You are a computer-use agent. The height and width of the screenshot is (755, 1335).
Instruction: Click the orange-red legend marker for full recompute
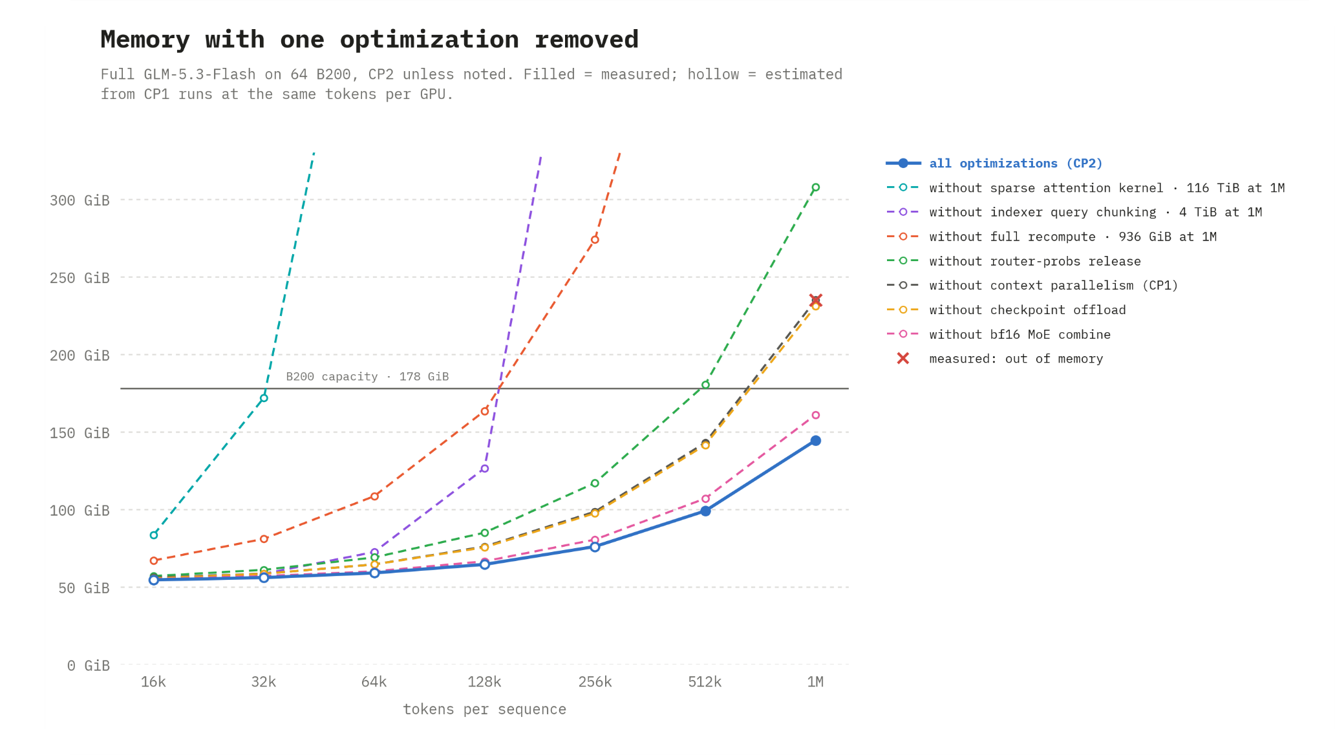tap(903, 237)
